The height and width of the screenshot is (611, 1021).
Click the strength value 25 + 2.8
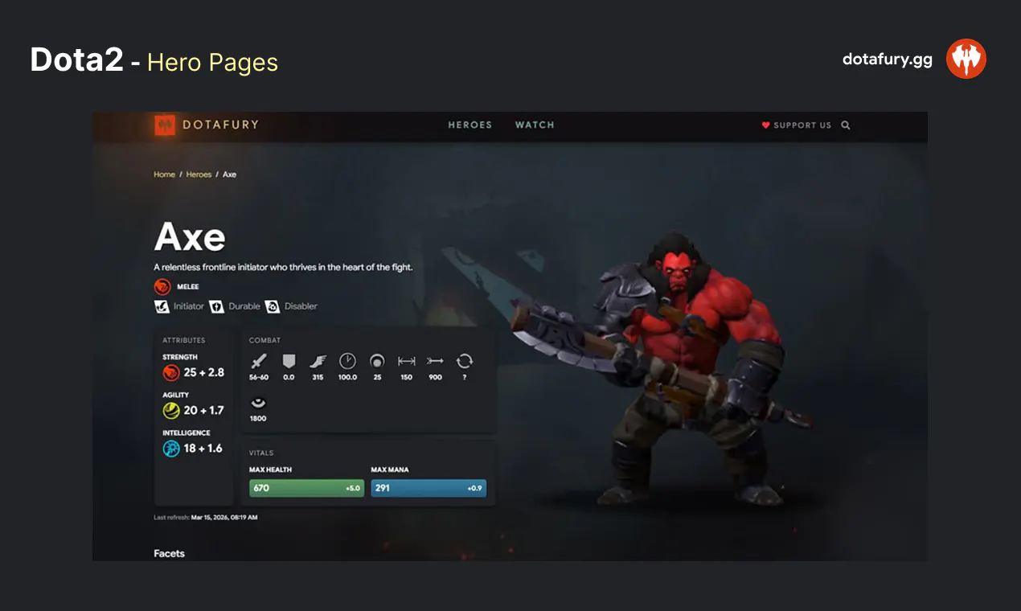pos(204,372)
